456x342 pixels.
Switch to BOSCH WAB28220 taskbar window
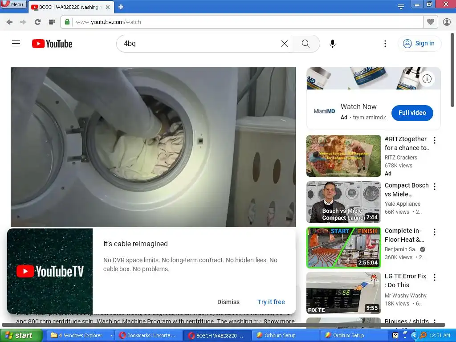pyautogui.click(x=217, y=335)
